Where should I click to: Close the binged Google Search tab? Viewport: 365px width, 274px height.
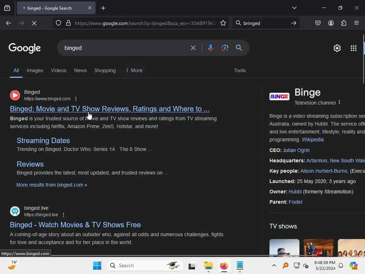click(90, 8)
